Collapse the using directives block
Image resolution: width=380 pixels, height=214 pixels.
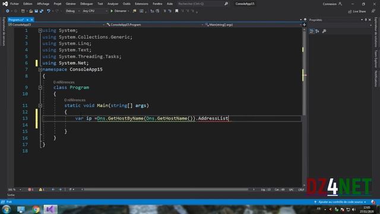40,30
